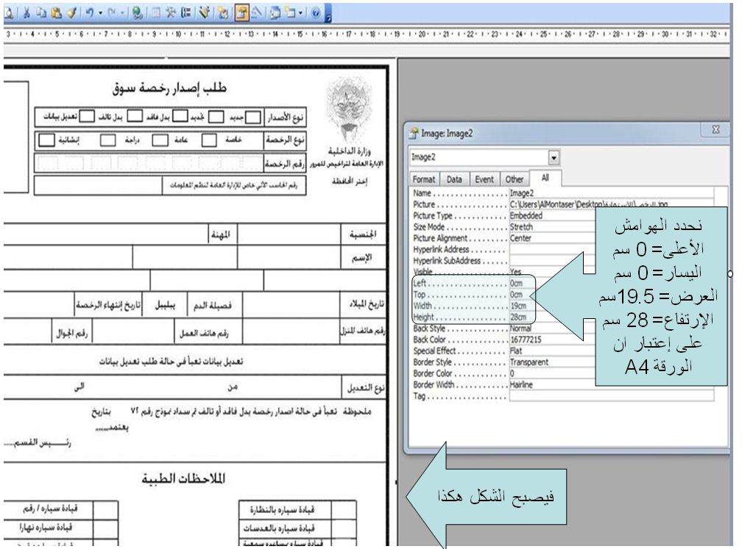742x549 pixels.
Task: Expand the Undo history dropdown arrow
Action: 100,13
